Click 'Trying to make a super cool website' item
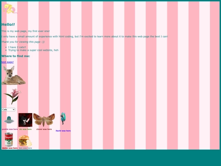The width and height of the screenshot is (221, 166). pyautogui.click(x=33, y=50)
